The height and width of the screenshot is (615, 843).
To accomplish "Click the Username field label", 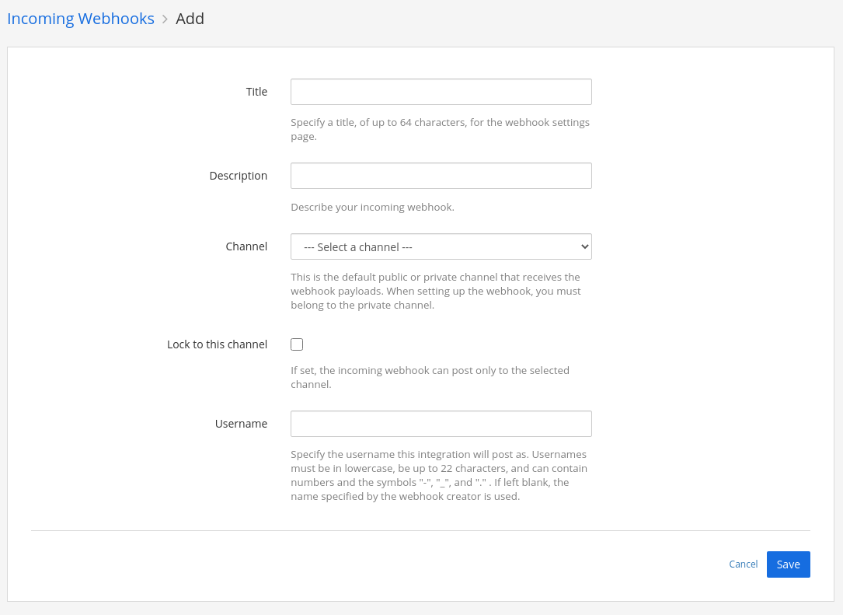I will point(241,424).
